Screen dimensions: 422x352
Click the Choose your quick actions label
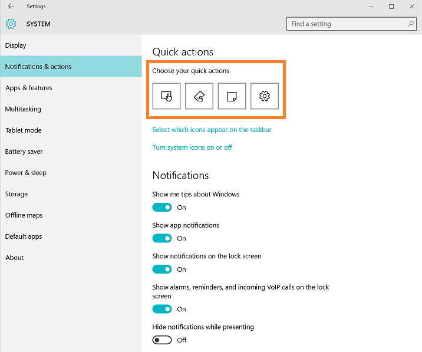(191, 71)
